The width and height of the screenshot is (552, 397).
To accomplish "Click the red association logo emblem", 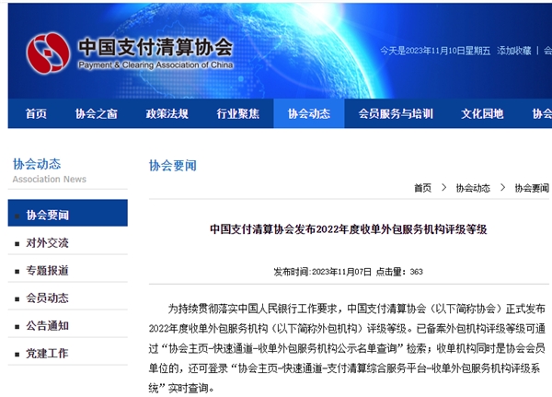I will coord(48,53).
